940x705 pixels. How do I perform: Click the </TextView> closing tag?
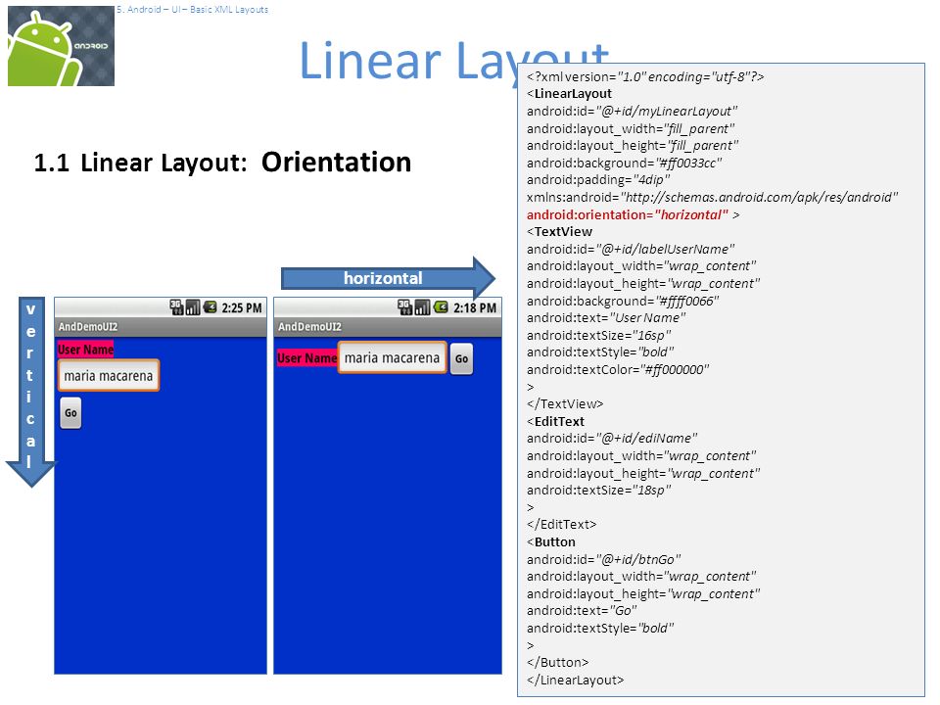tap(565, 404)
